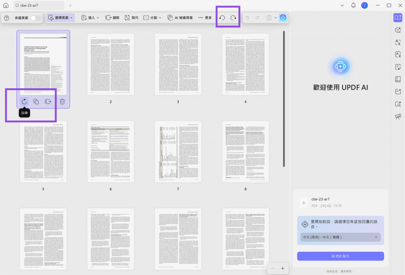The image size is (405, 275).
Task: Click the home icon in title bar
Action: pyautogui.click(x=6, y=6)
